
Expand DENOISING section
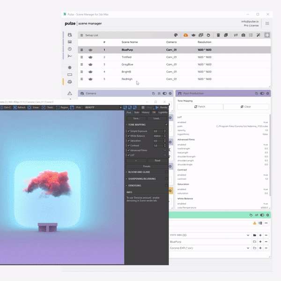126,185
